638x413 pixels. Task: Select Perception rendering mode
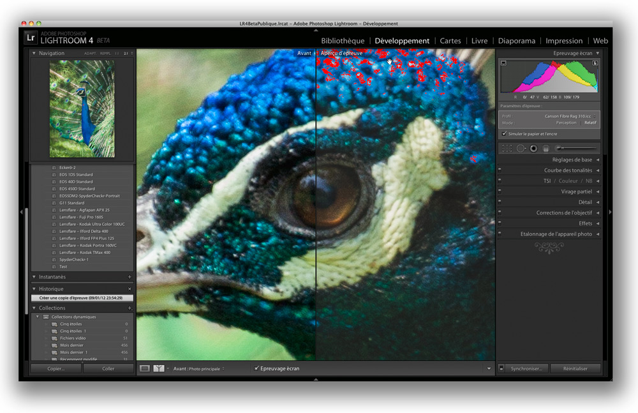pos(566,123)
